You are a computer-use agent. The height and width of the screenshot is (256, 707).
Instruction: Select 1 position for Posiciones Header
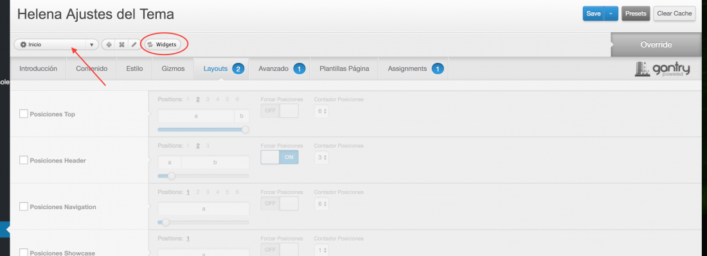pyautogui.click(x=188, y=146)
